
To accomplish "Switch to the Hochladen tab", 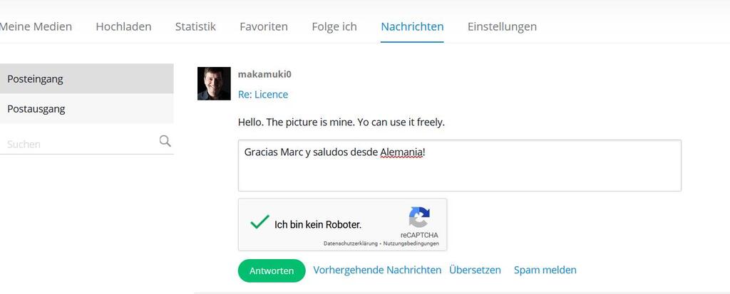I will point(123,26).
